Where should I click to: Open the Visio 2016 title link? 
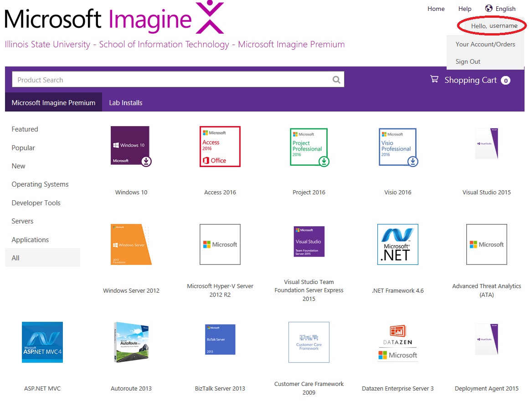click(398, 193)
